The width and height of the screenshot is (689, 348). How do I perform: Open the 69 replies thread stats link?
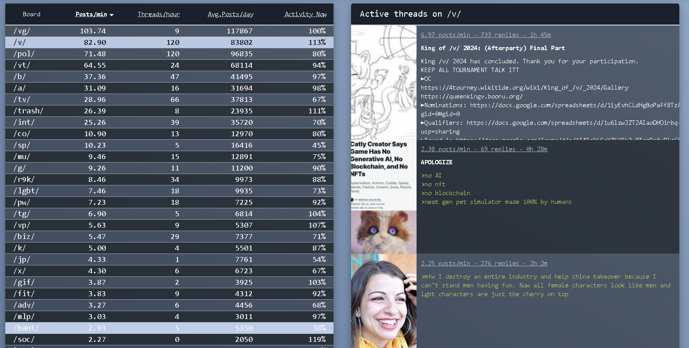click(484, 149)
